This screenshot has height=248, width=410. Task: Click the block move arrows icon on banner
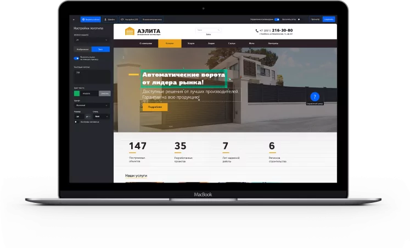tap(123, 57)
